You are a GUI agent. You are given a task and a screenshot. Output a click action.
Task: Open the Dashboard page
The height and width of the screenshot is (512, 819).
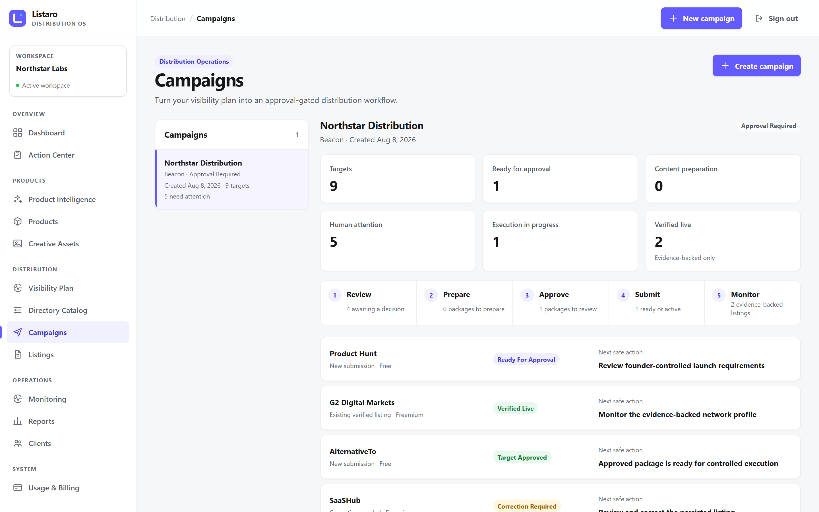[68, 133]
